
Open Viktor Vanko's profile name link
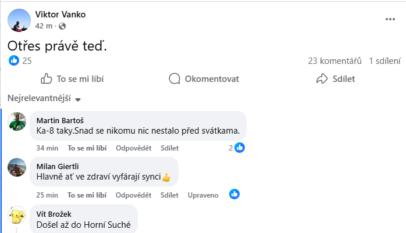coord(60,15)
